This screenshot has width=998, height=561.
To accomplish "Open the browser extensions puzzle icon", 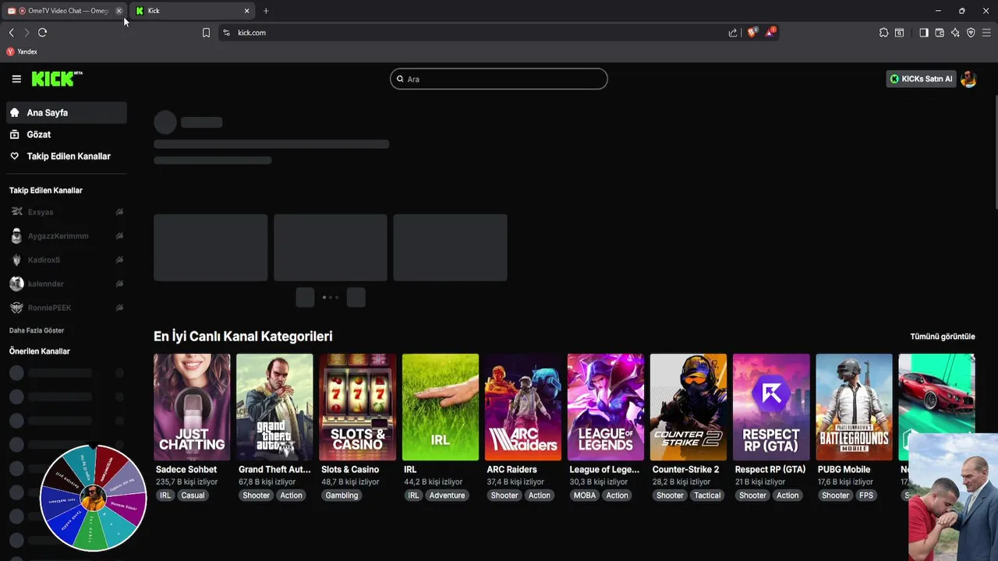I will tap(883, 33).
